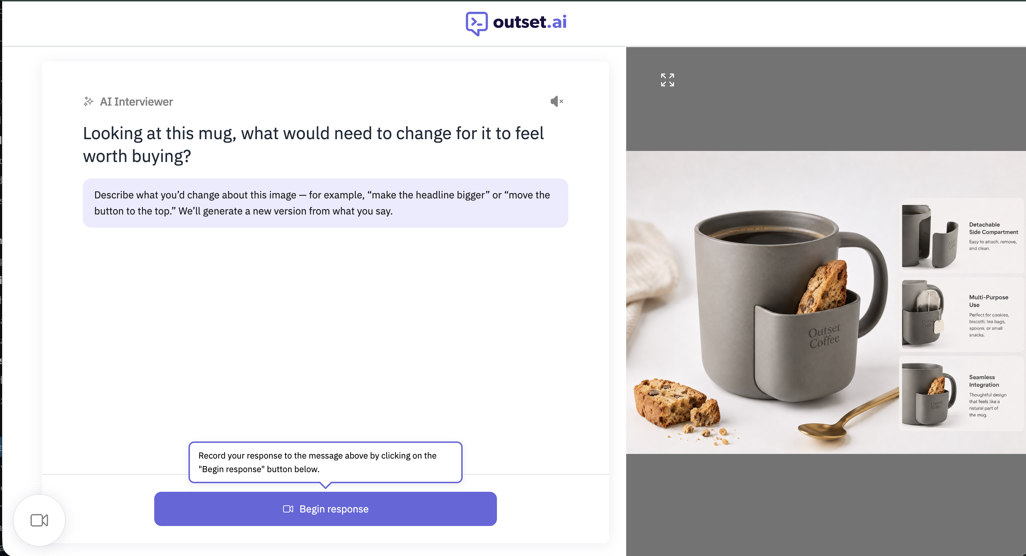Click the video icon inside Begin response
Viewport: 1026px width, 556px height.
288,509
